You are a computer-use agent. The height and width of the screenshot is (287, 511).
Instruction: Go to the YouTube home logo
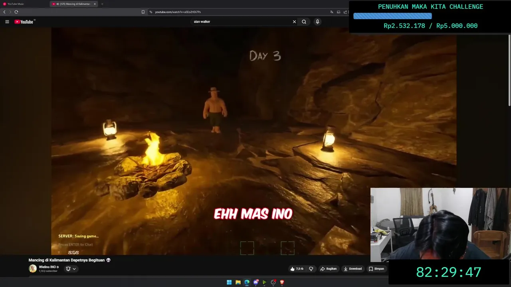pyautogui.click(x=24, y=22)
